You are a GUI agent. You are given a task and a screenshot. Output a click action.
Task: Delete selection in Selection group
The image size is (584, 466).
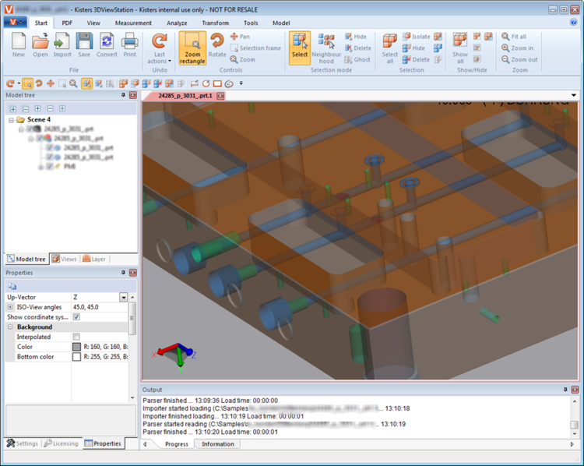pos(416,60)
